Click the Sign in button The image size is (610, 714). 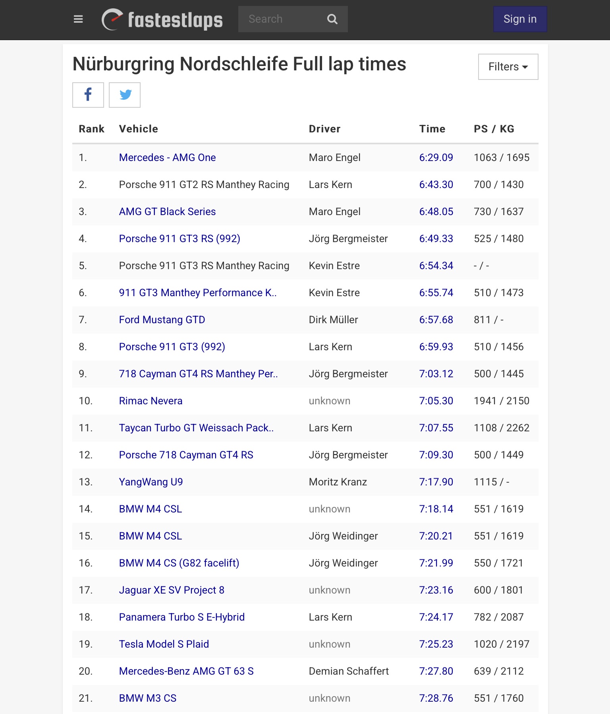pos(520,19)
